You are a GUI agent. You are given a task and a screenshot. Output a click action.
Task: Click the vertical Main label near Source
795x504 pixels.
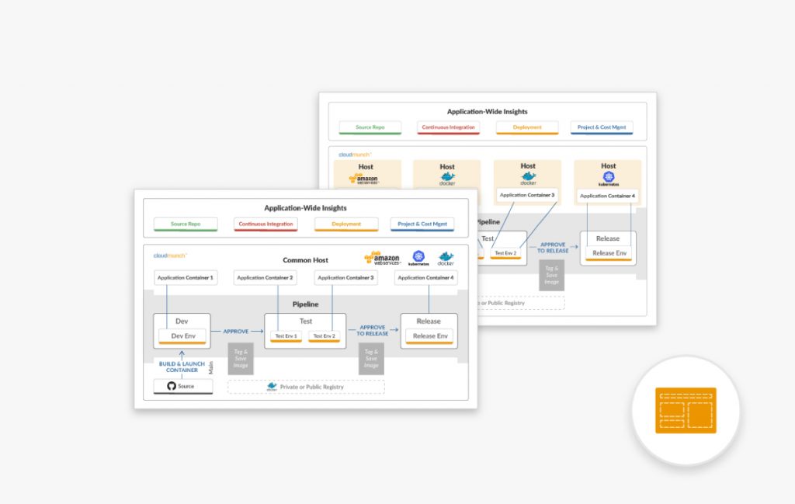click(210, 368)
